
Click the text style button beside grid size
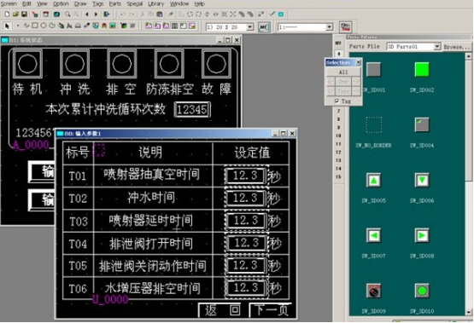coord(264,27)
